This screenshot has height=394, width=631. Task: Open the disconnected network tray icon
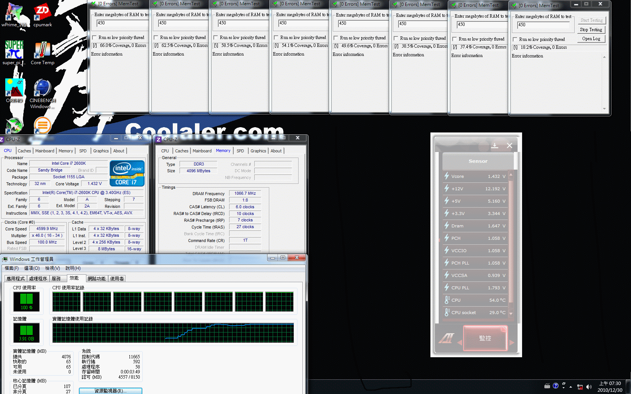(580, 387)
